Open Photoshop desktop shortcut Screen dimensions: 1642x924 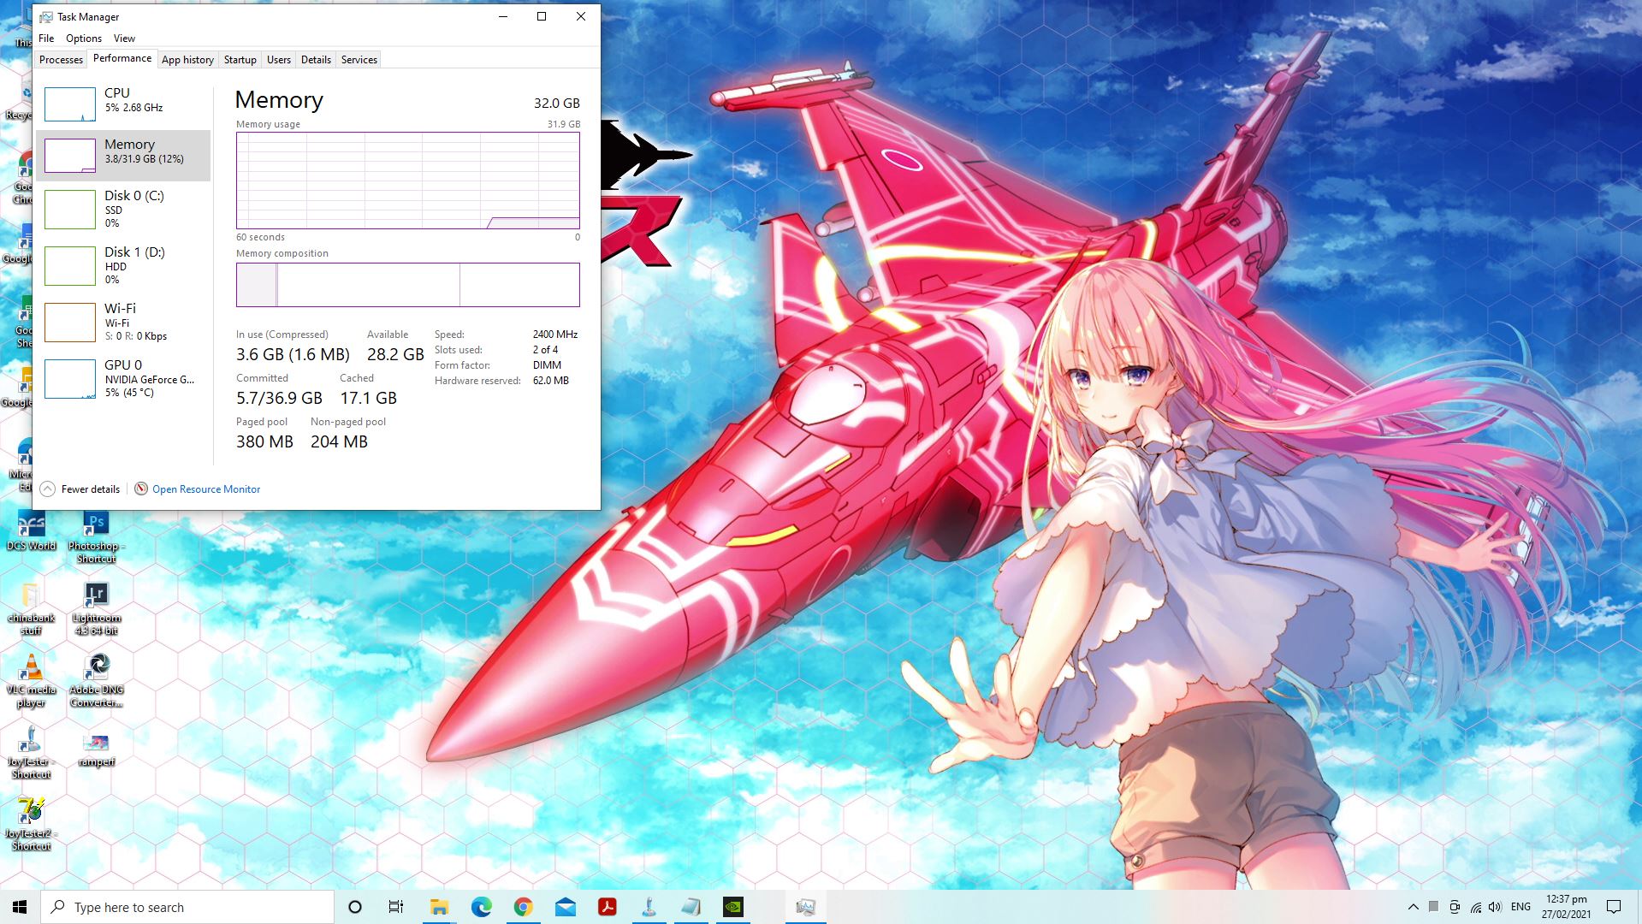coord(96,537)
